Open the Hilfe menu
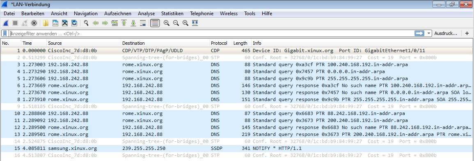The width and height of the screenshot is (474, 161). coord(267,14)
